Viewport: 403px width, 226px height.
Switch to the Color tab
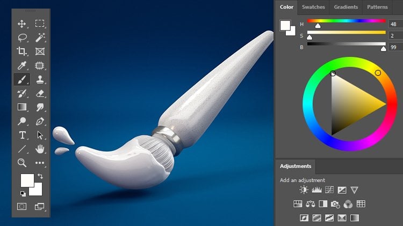[286, 7]
